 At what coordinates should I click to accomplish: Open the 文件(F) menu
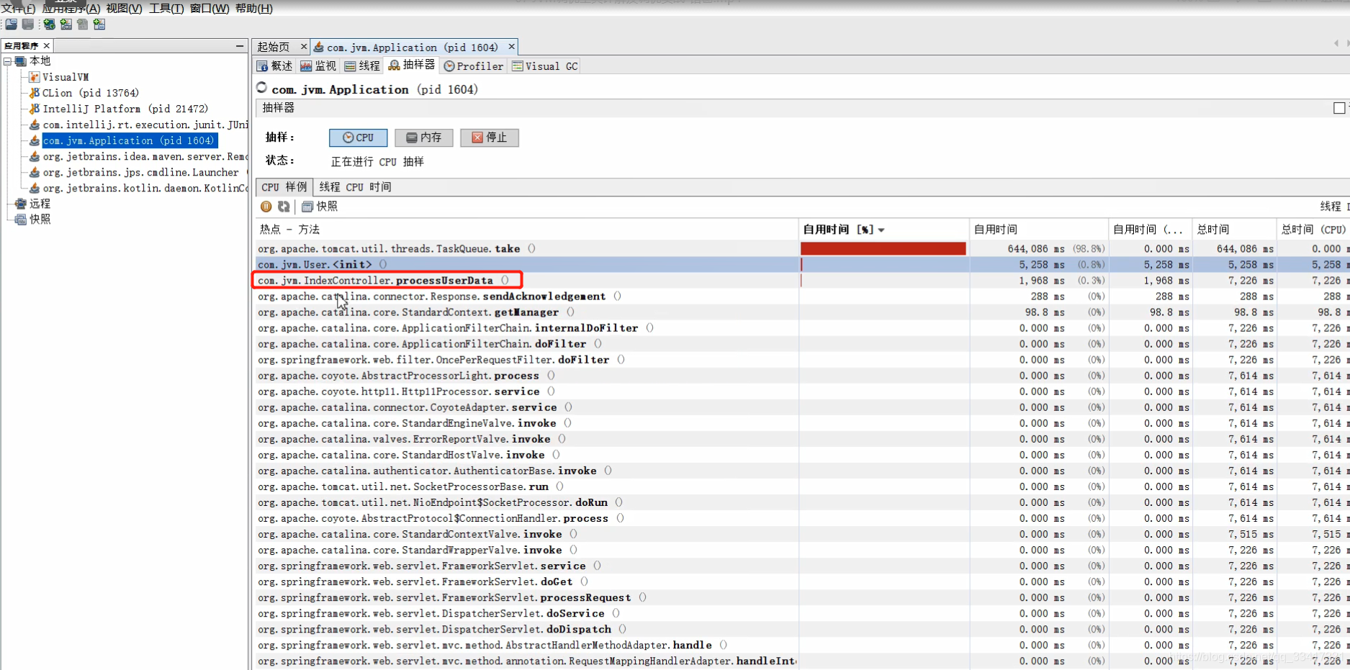tap(18, 9)
